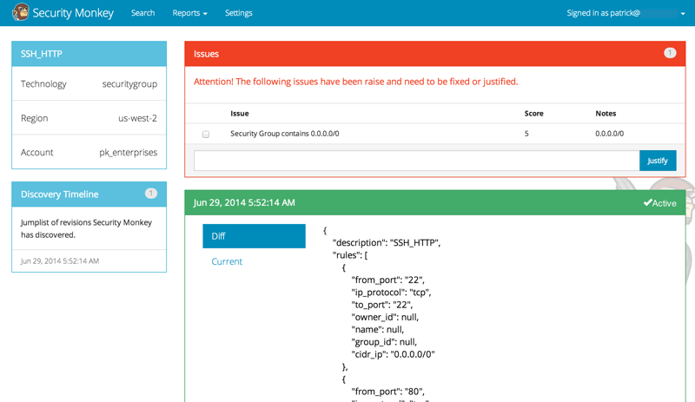Image resolution: width=695 pixels, height=402 pixels.
Task: Select the Diff tab
Action: tap(254, 236)
